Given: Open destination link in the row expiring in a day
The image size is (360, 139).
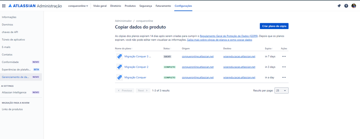Looking at the screenshot, I should (x=239, y=77).
